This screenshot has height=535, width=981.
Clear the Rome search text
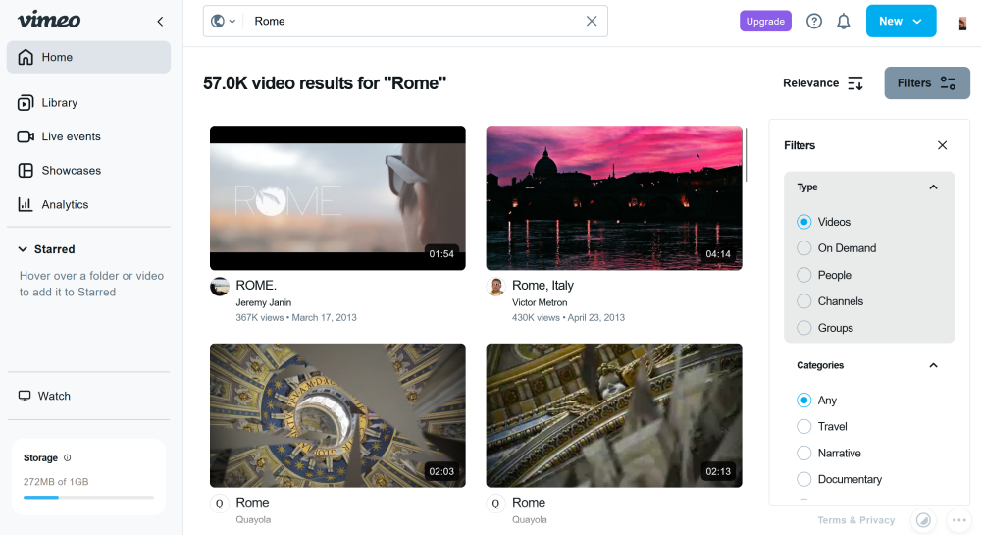pos(592,21)
